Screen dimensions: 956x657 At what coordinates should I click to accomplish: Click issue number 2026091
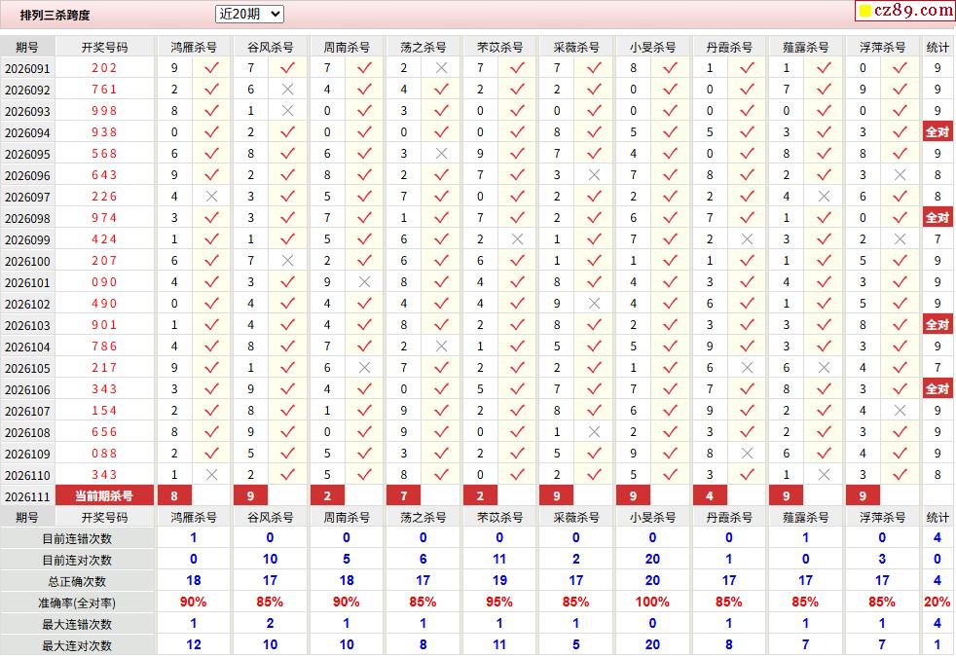click(27, 68)
